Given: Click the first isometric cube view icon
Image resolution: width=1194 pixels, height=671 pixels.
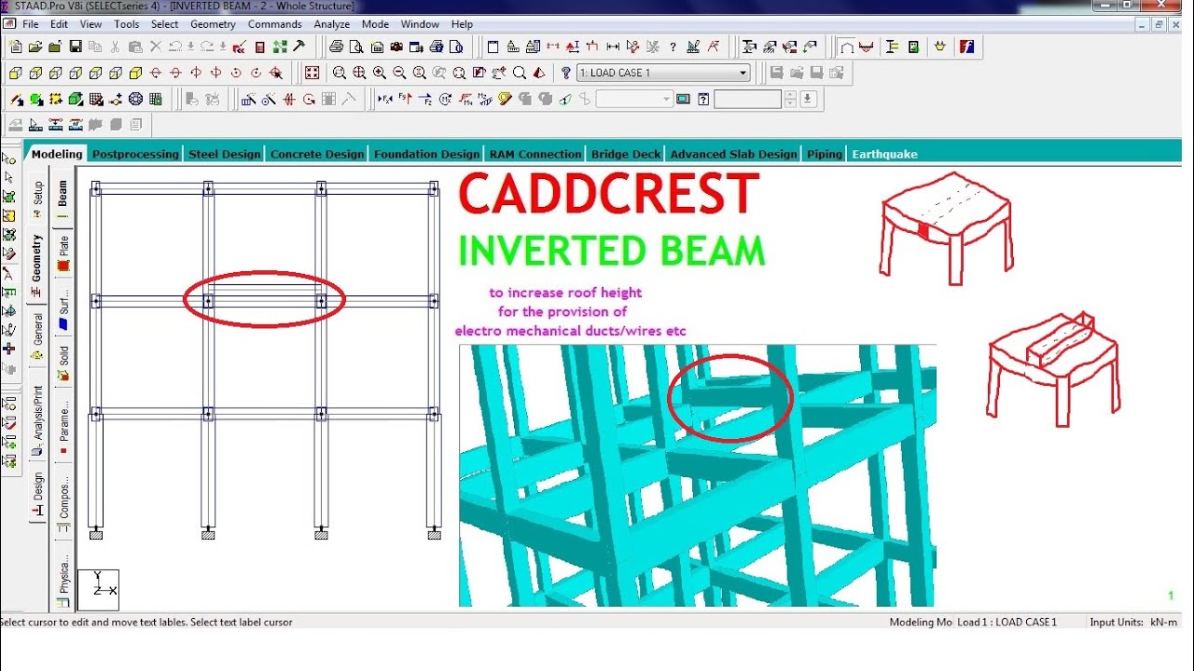Looking at the screenshot, I should (x=16, y=73).
